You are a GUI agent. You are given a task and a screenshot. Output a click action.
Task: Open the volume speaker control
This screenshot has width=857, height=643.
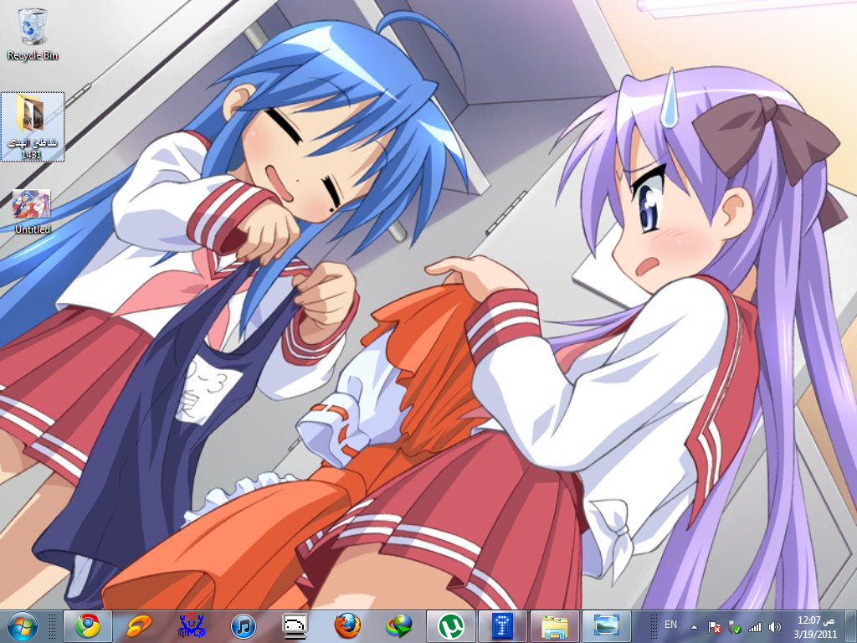pyautogui.click(x=774, y=626)
